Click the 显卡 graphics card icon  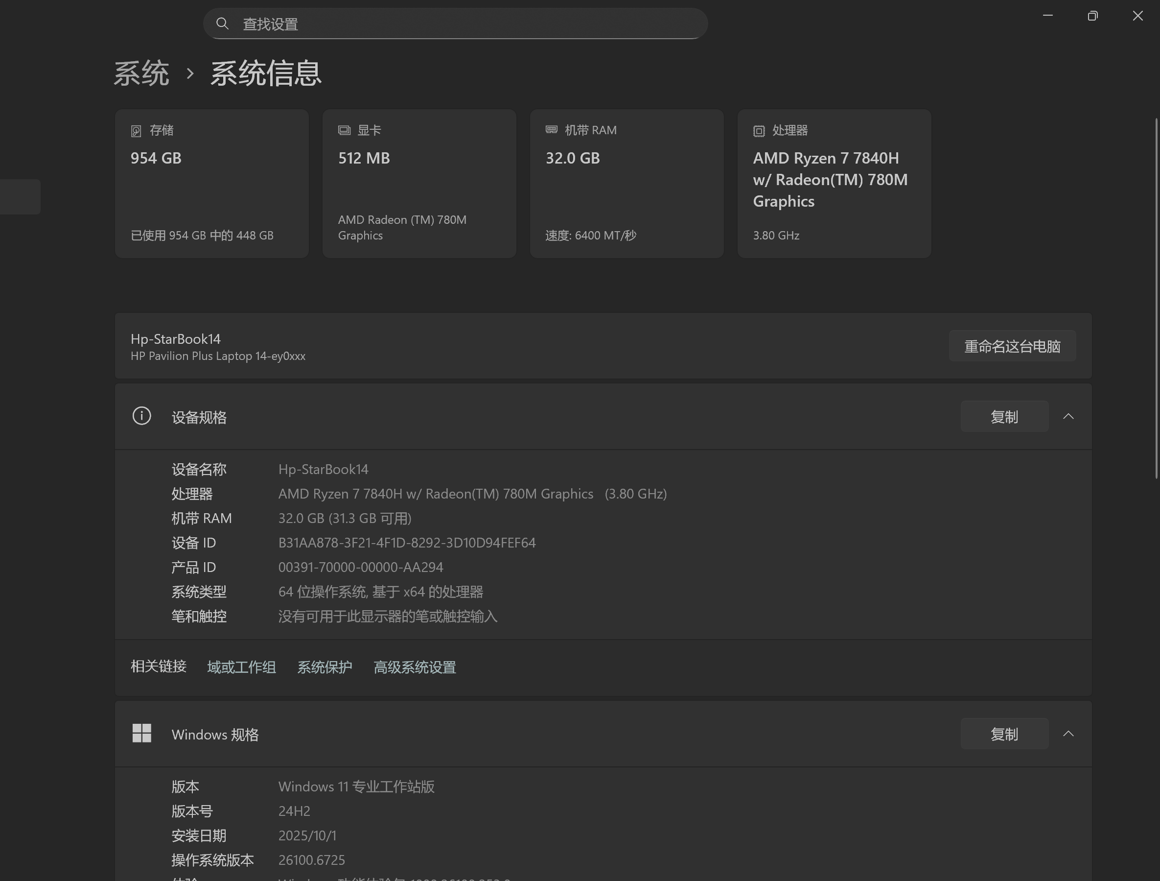pyautogui.click(x=344, y=130)
